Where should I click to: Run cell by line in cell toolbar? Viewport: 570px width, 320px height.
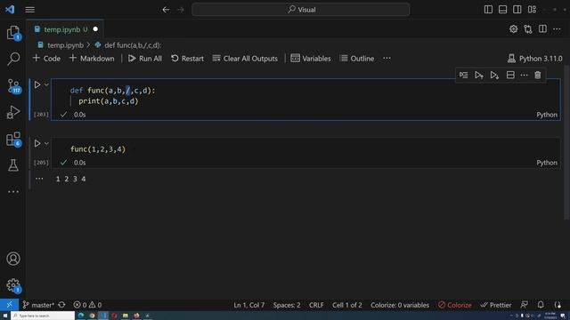(x=463, y=75)
